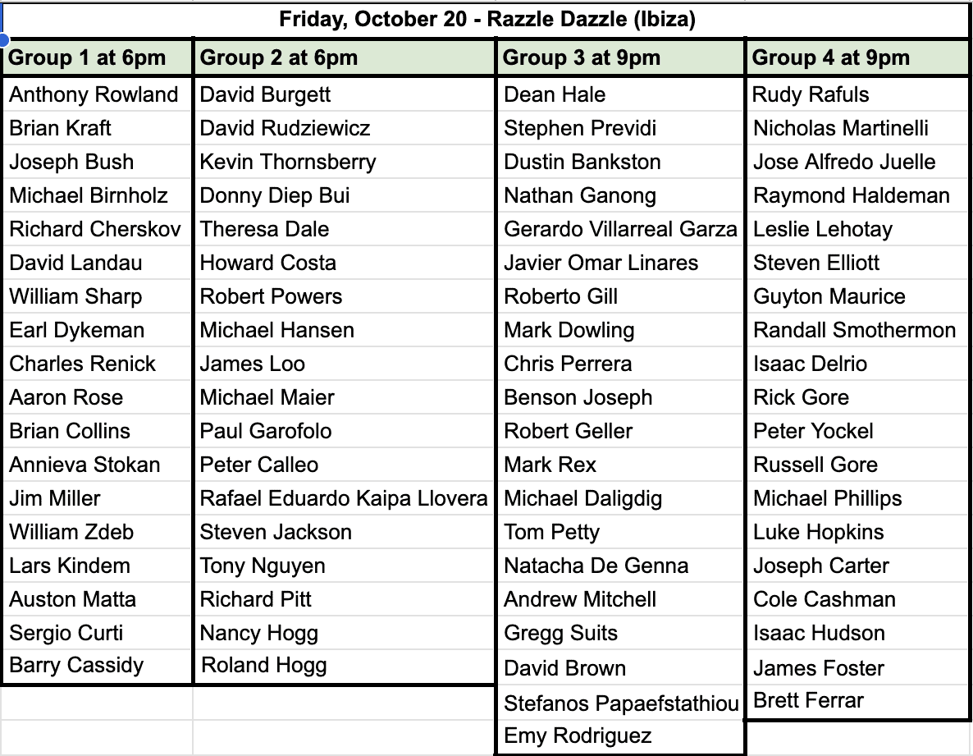Click the blue selection handle dot
The height and width of the screenshot is (756, 973).
[2, 41]
